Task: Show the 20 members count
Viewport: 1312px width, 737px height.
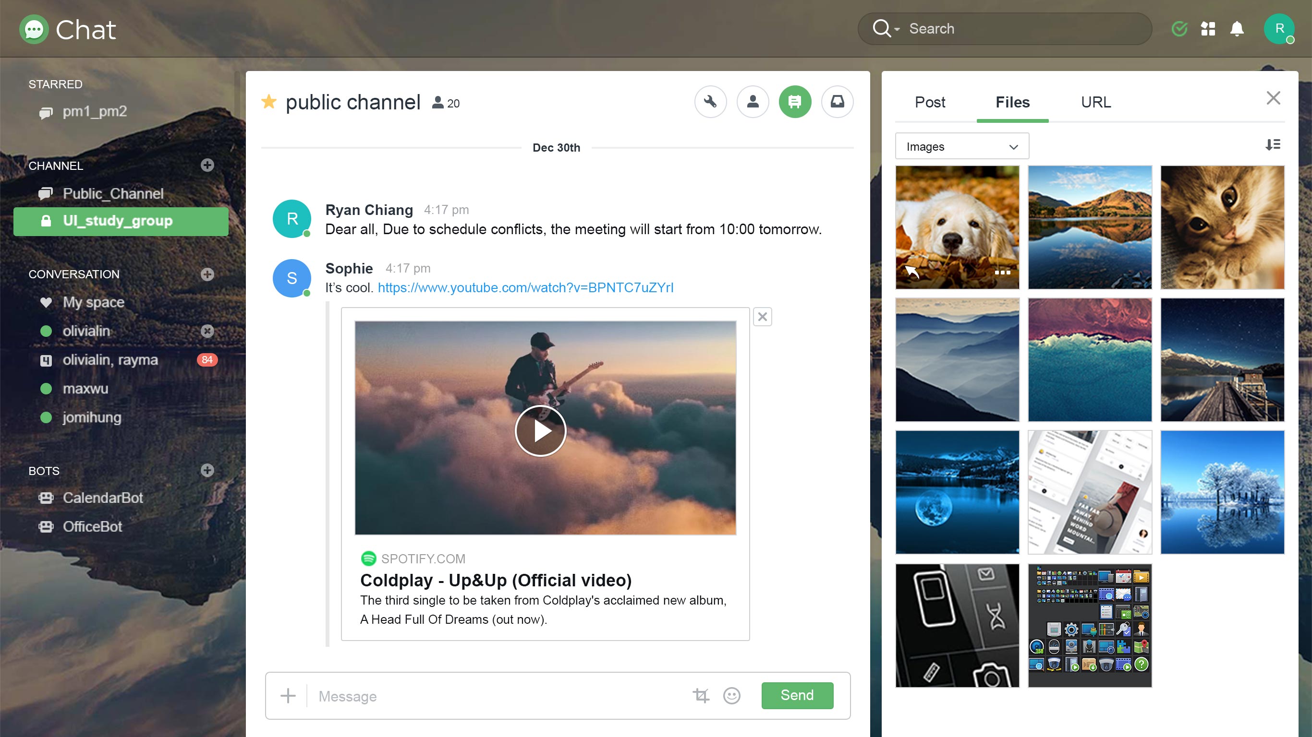Action: pos(446,103)
